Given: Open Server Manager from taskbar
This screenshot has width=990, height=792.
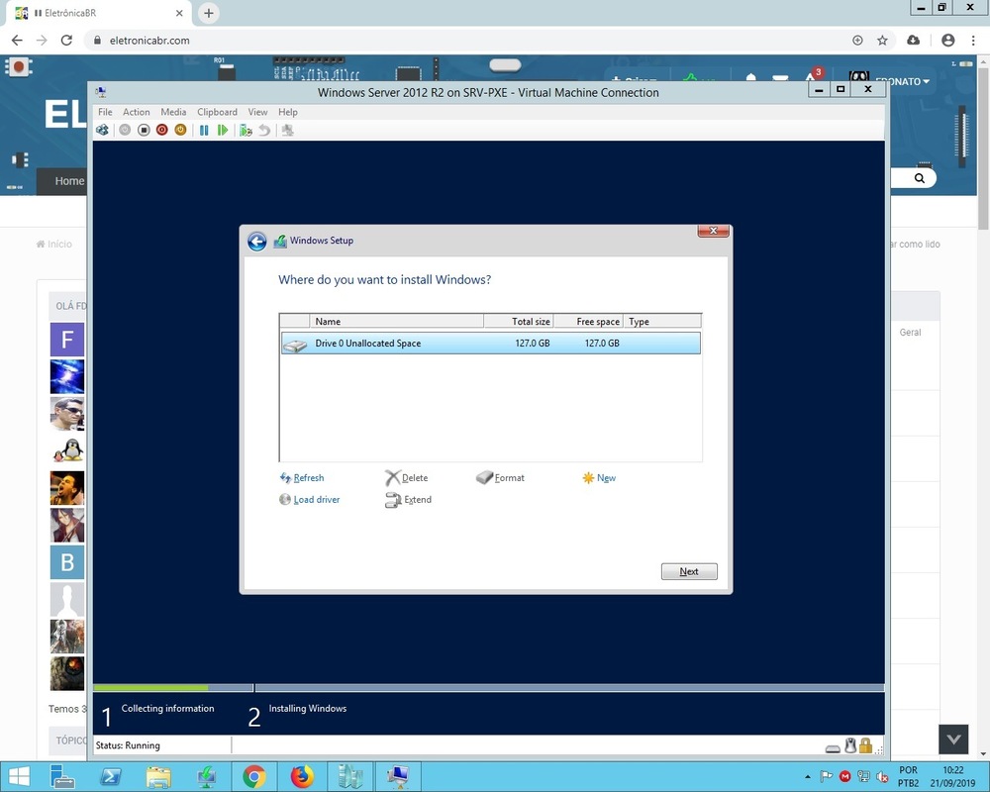Looking at the screenshot, I should (61, 777).
